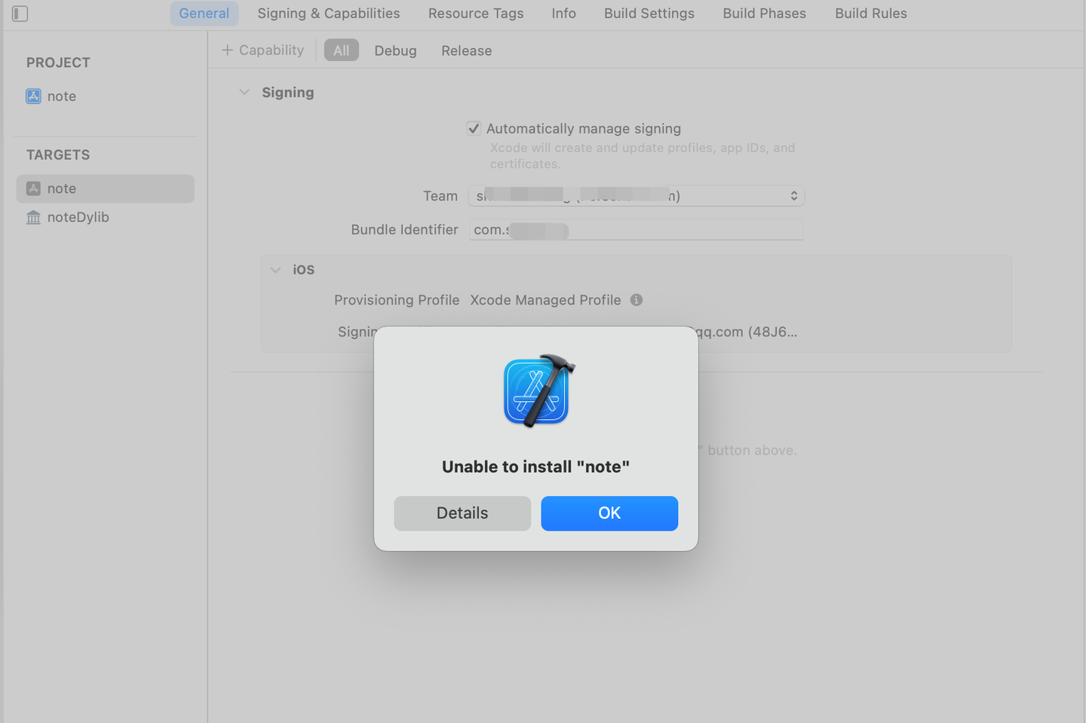Click the Bundle Identifier input field
1086x723 pixels.
click(636, 230)
